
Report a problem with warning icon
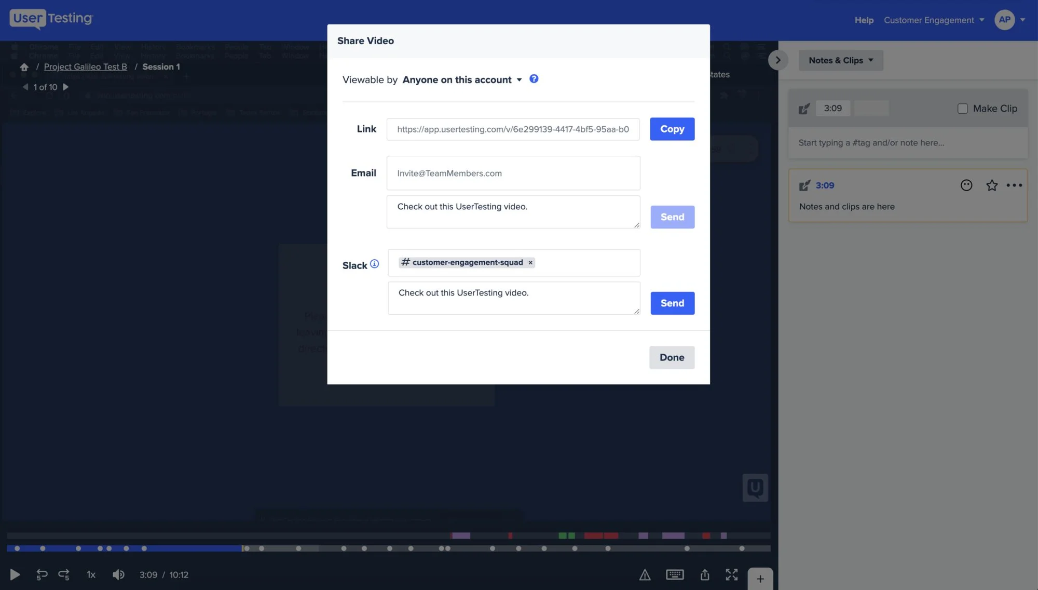point(645,574)
